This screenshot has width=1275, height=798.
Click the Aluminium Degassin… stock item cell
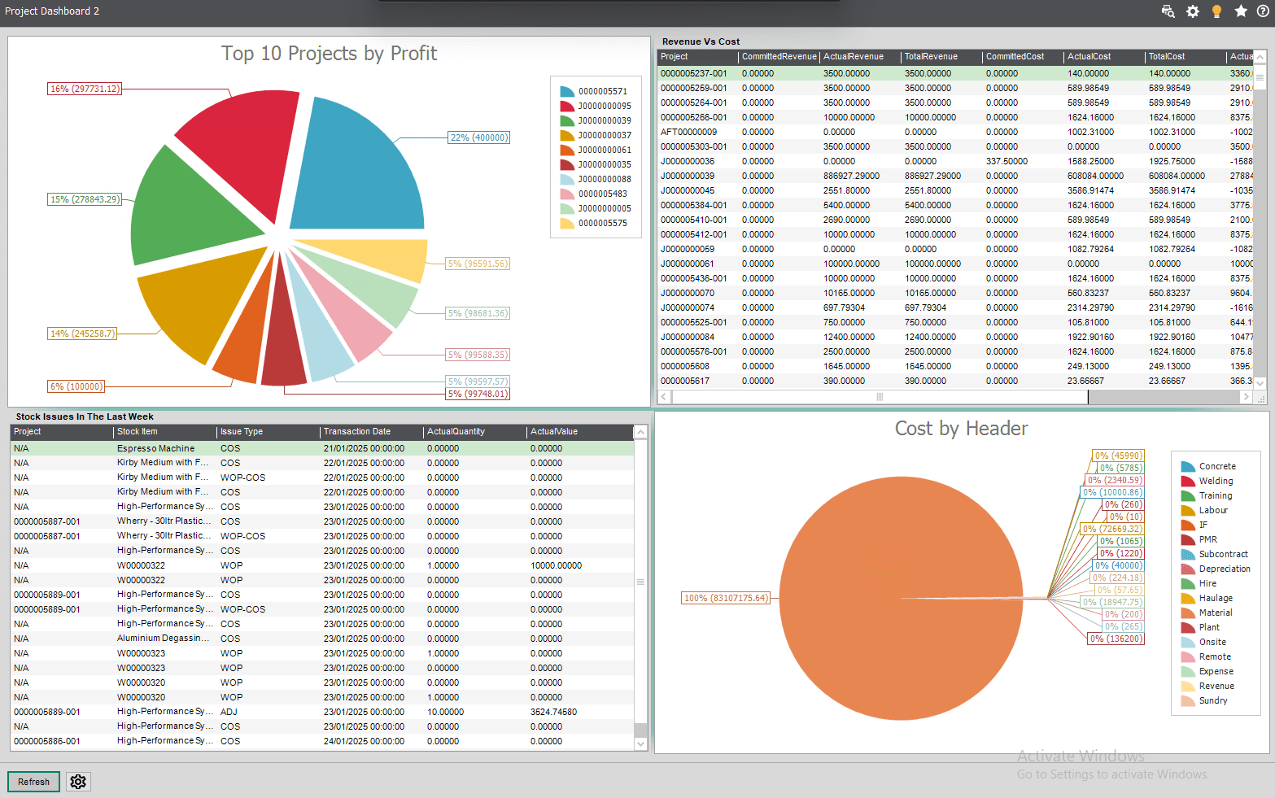click(x=164, y=639)
